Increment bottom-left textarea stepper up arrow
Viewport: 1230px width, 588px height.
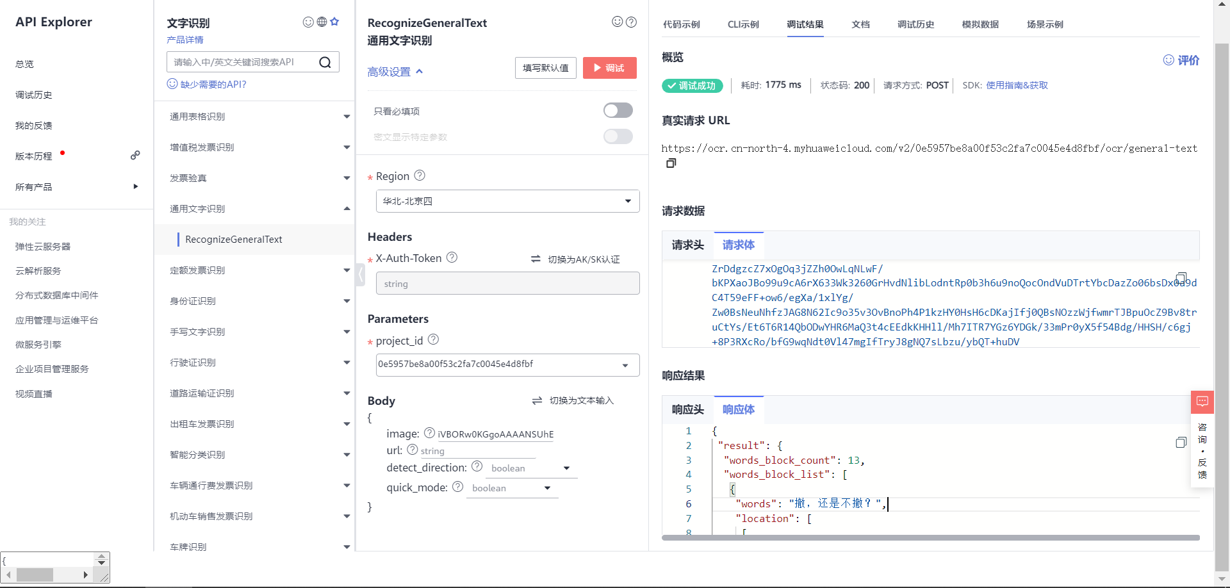(x=101, y=556)
